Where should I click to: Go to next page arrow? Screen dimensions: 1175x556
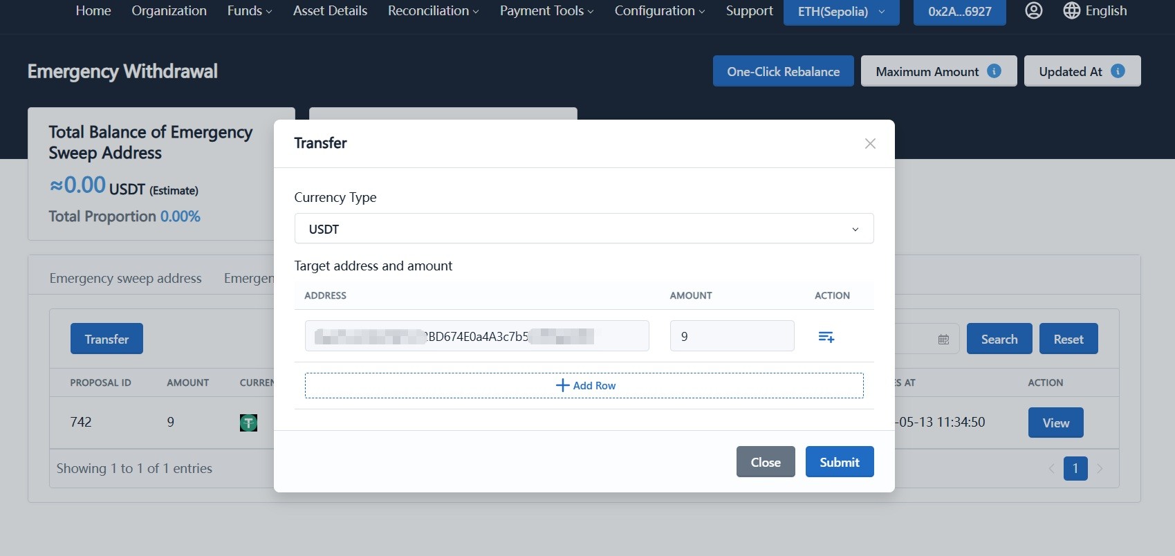1100,469
